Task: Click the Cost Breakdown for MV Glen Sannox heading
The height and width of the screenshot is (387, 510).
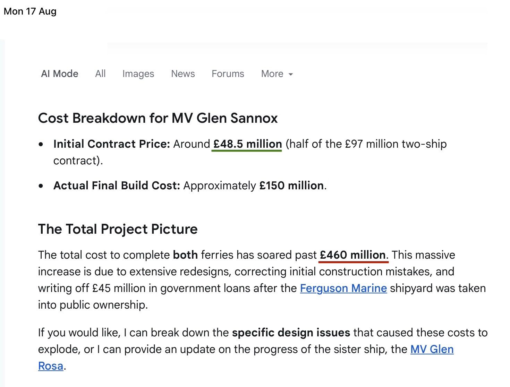Action: point(158,118)
